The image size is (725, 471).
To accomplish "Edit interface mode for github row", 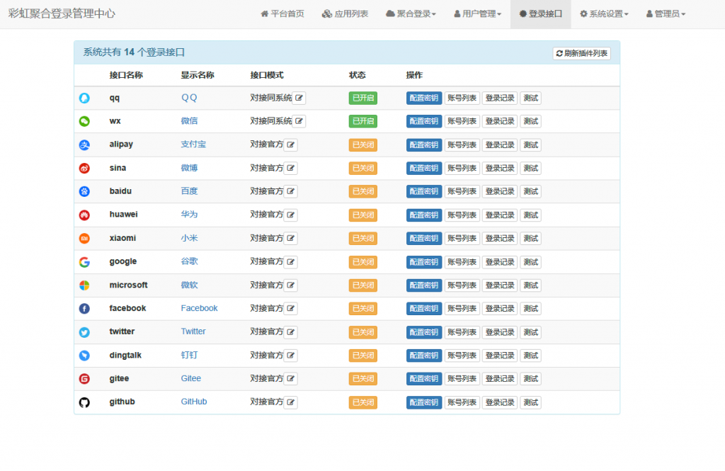I will (291, 402).
